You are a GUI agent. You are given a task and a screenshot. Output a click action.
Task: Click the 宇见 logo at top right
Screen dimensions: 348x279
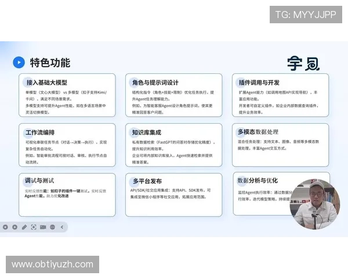coord(303,63)
